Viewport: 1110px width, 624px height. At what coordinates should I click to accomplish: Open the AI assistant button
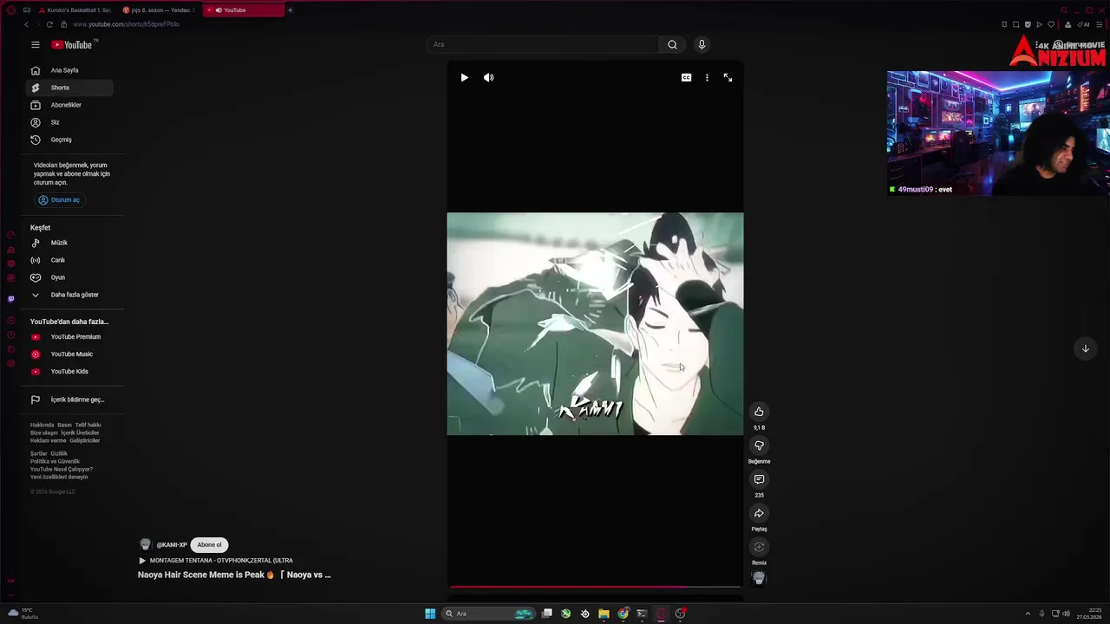click(x=1084, y=24)
